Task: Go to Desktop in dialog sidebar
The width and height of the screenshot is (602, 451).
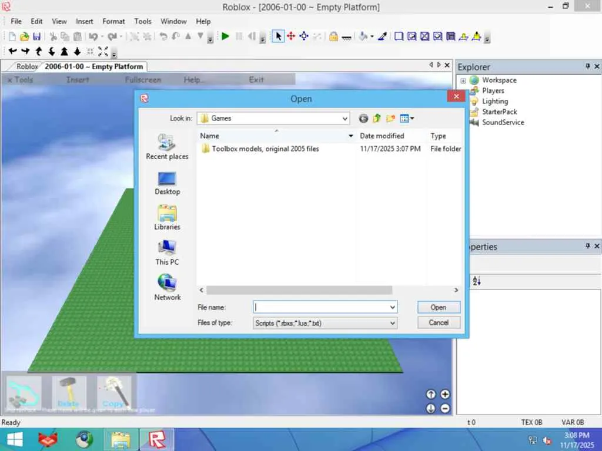Action: pos(167,183)
